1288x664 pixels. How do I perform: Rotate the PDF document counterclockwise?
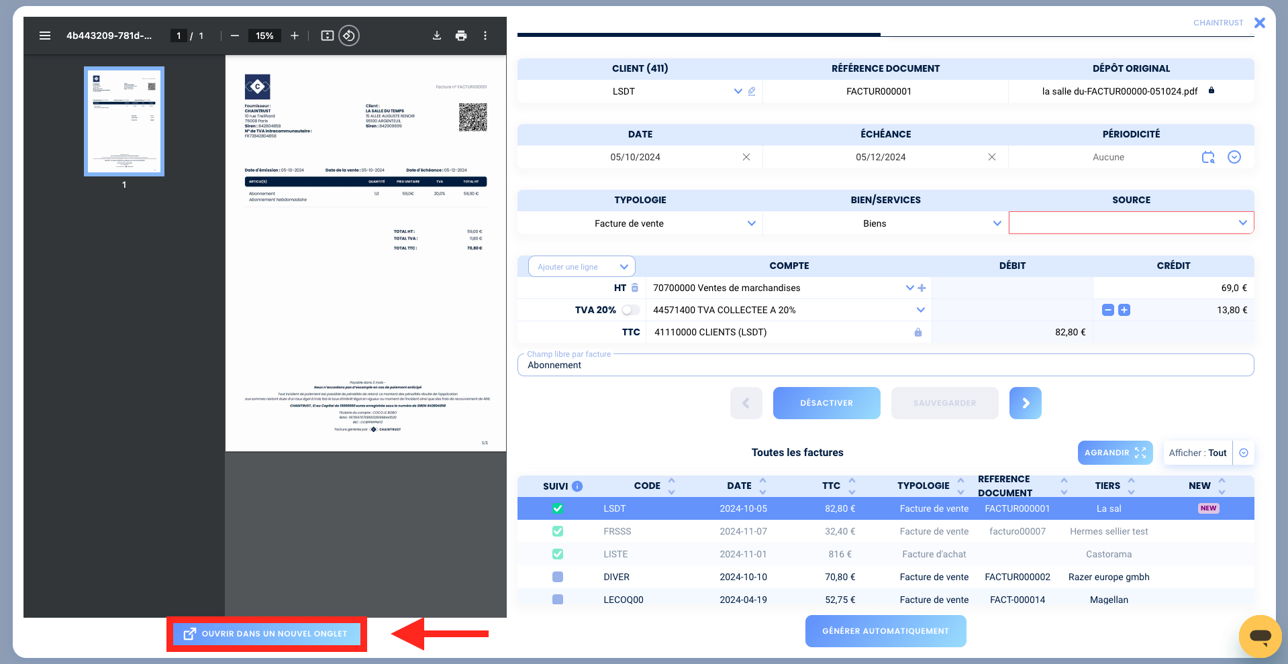pyautogui.click(x=349, y=36)
